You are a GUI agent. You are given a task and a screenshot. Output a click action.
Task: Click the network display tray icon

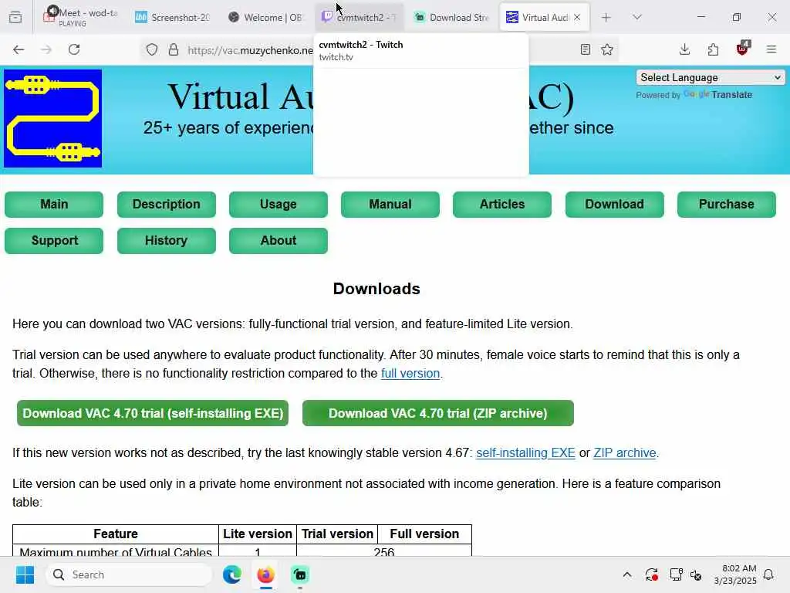pyautogui.click(x=676, y=574)
